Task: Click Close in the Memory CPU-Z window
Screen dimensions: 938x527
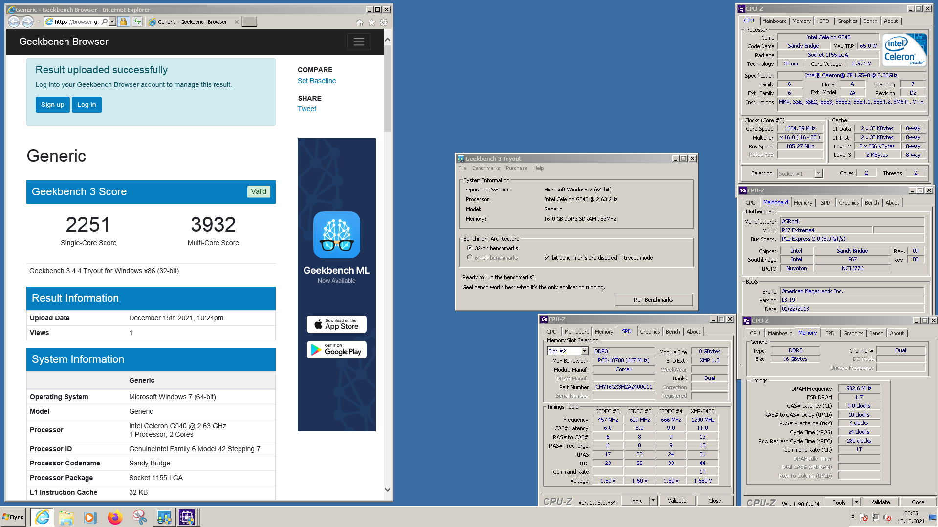Action: [x=917, y=502]
